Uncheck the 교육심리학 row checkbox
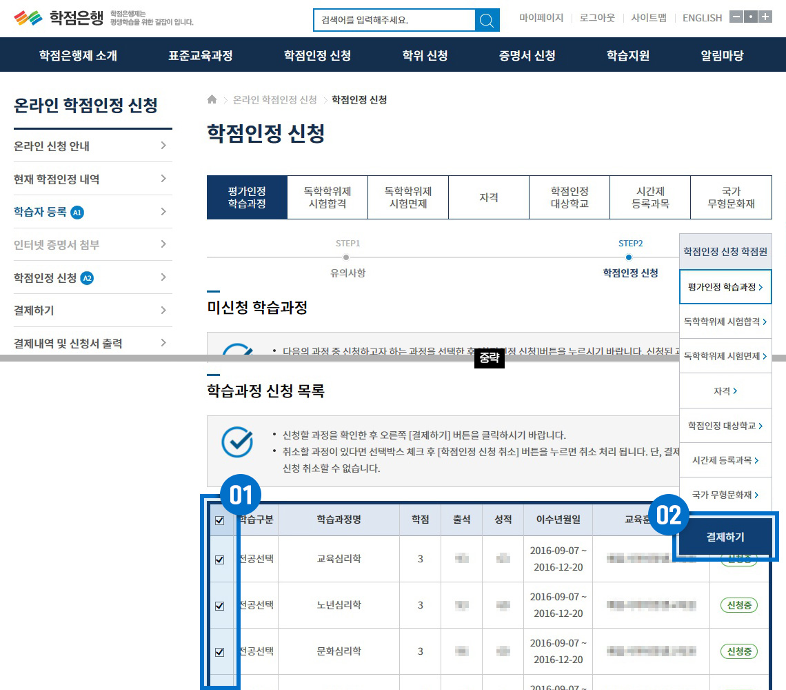This screenshot has width=786, height=690. (x=220, y=560)
